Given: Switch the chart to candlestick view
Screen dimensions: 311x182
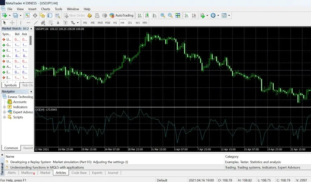Looking at the screenshot, I should click(147, 15).
